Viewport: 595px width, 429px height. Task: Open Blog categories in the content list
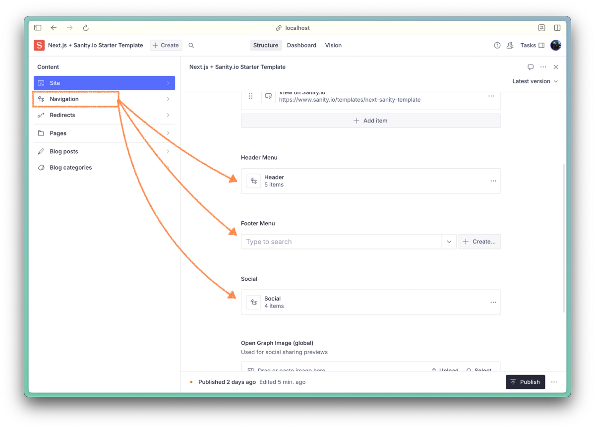pyautogui.click(x=104, y=168)
